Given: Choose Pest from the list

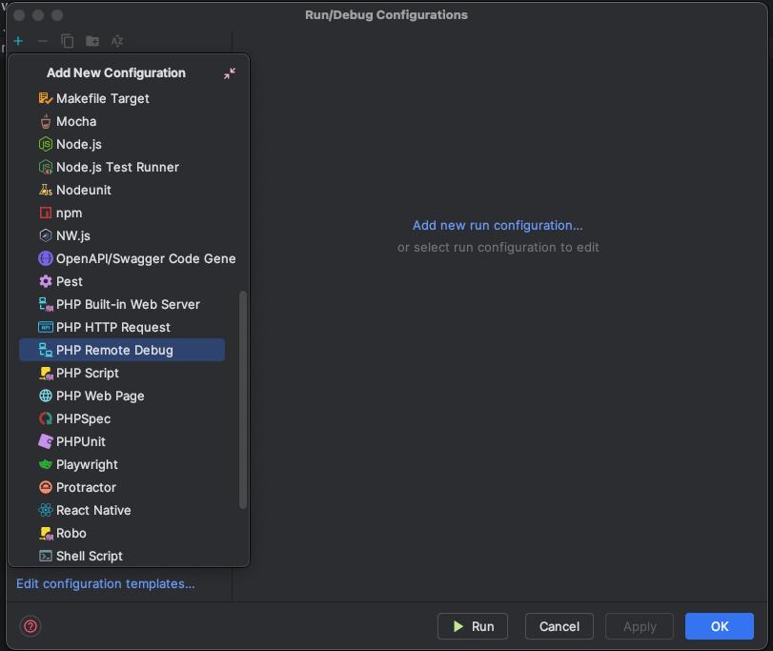Looking at the screenshot, I should [122, 281].
